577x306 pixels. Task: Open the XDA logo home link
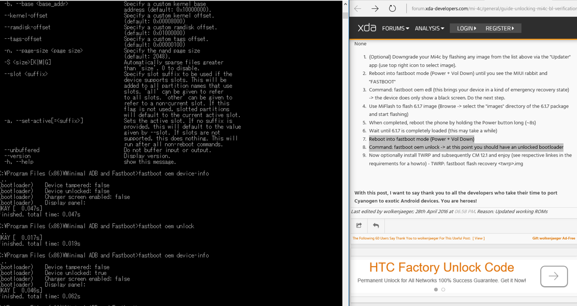[366, 28]
